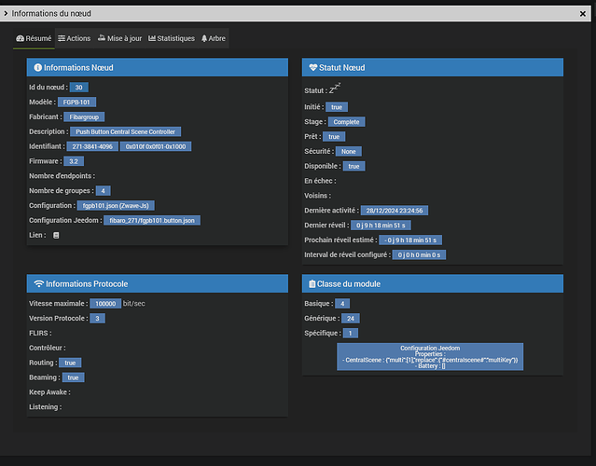Screen dimensions: 596x466
Task: Switch to the Résumé tab
Action: 34,38
